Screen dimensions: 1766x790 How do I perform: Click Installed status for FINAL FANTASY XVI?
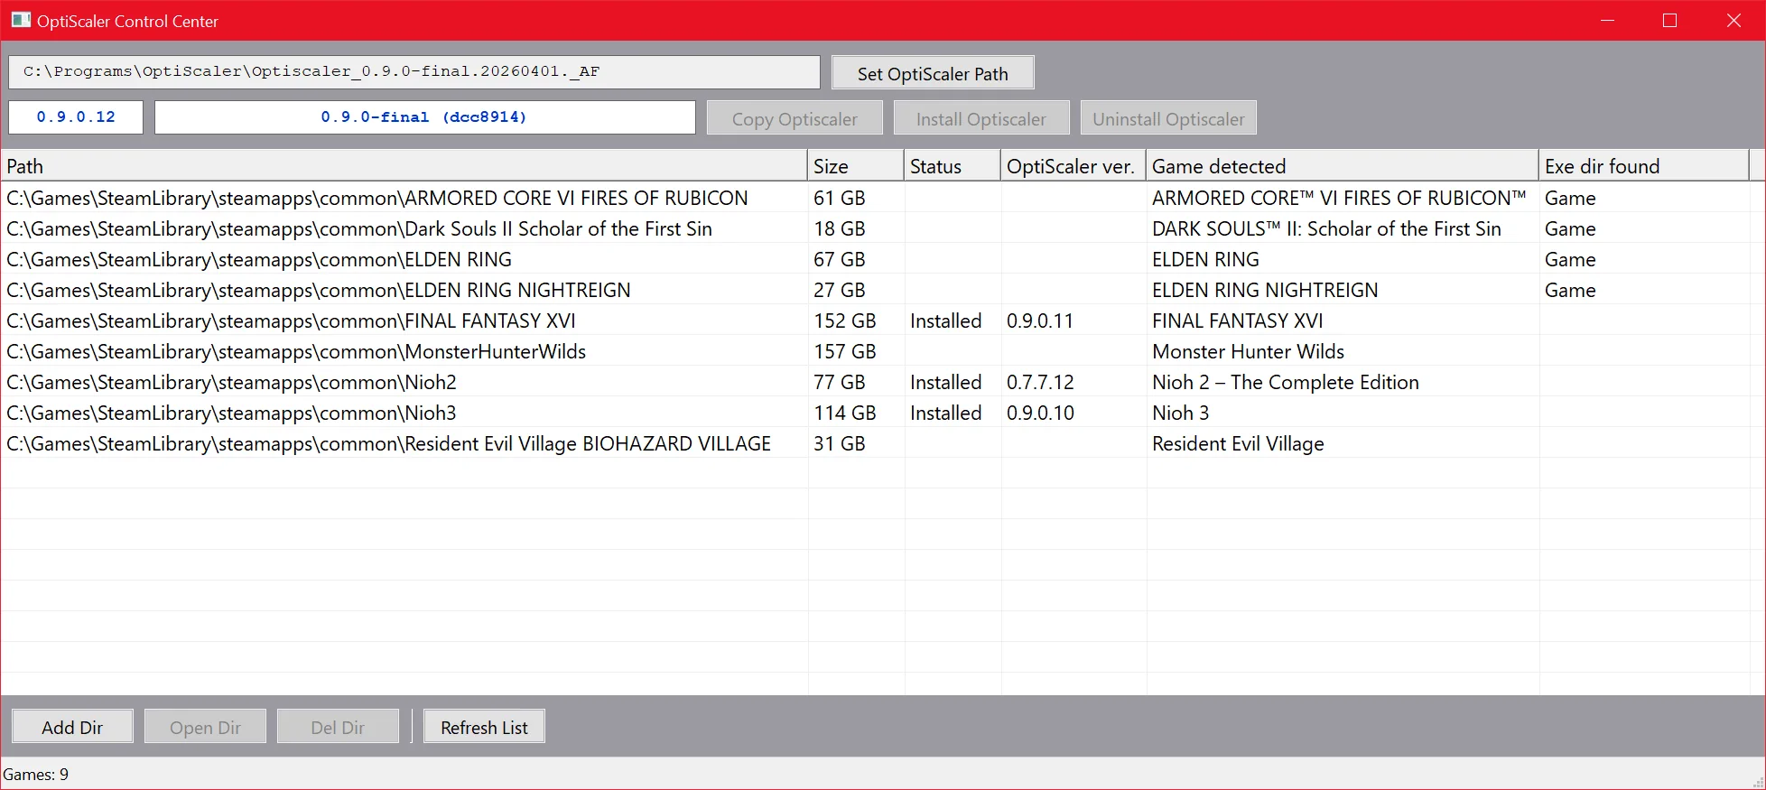[x=945, y=321]
